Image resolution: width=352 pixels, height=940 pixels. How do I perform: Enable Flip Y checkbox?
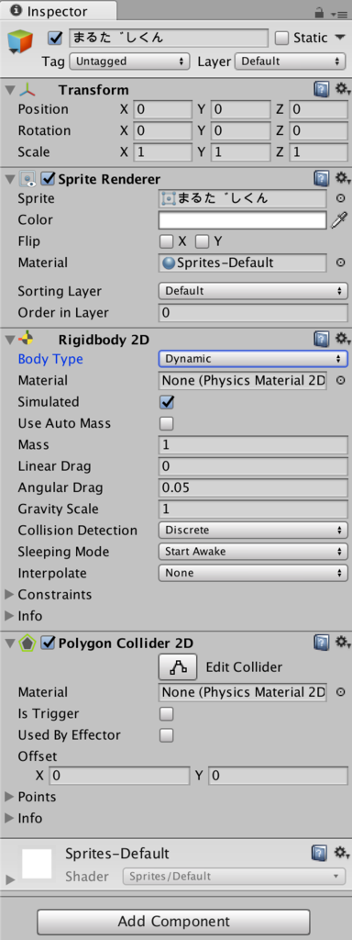(203, 241)
